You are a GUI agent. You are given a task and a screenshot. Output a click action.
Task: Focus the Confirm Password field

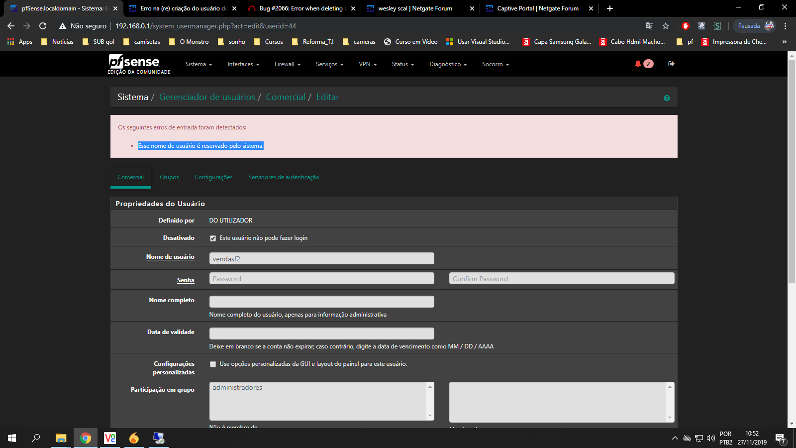pos(562,278)
